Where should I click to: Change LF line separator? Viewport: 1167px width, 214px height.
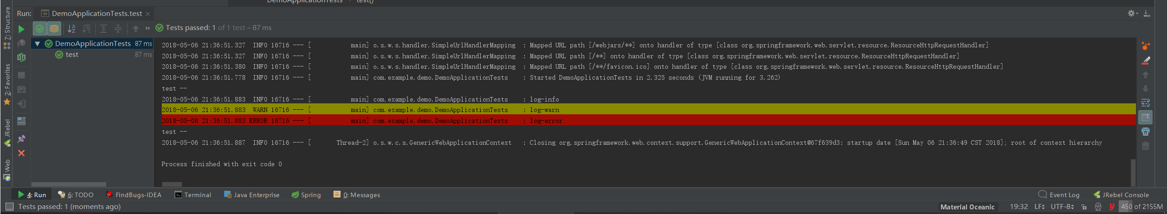(x=1039, y=207)
